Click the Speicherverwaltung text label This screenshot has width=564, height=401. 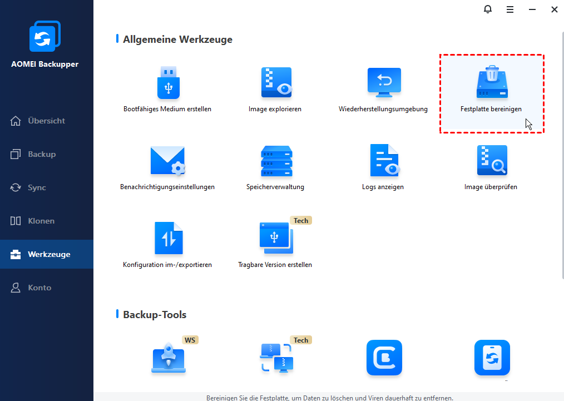point(275,187)
